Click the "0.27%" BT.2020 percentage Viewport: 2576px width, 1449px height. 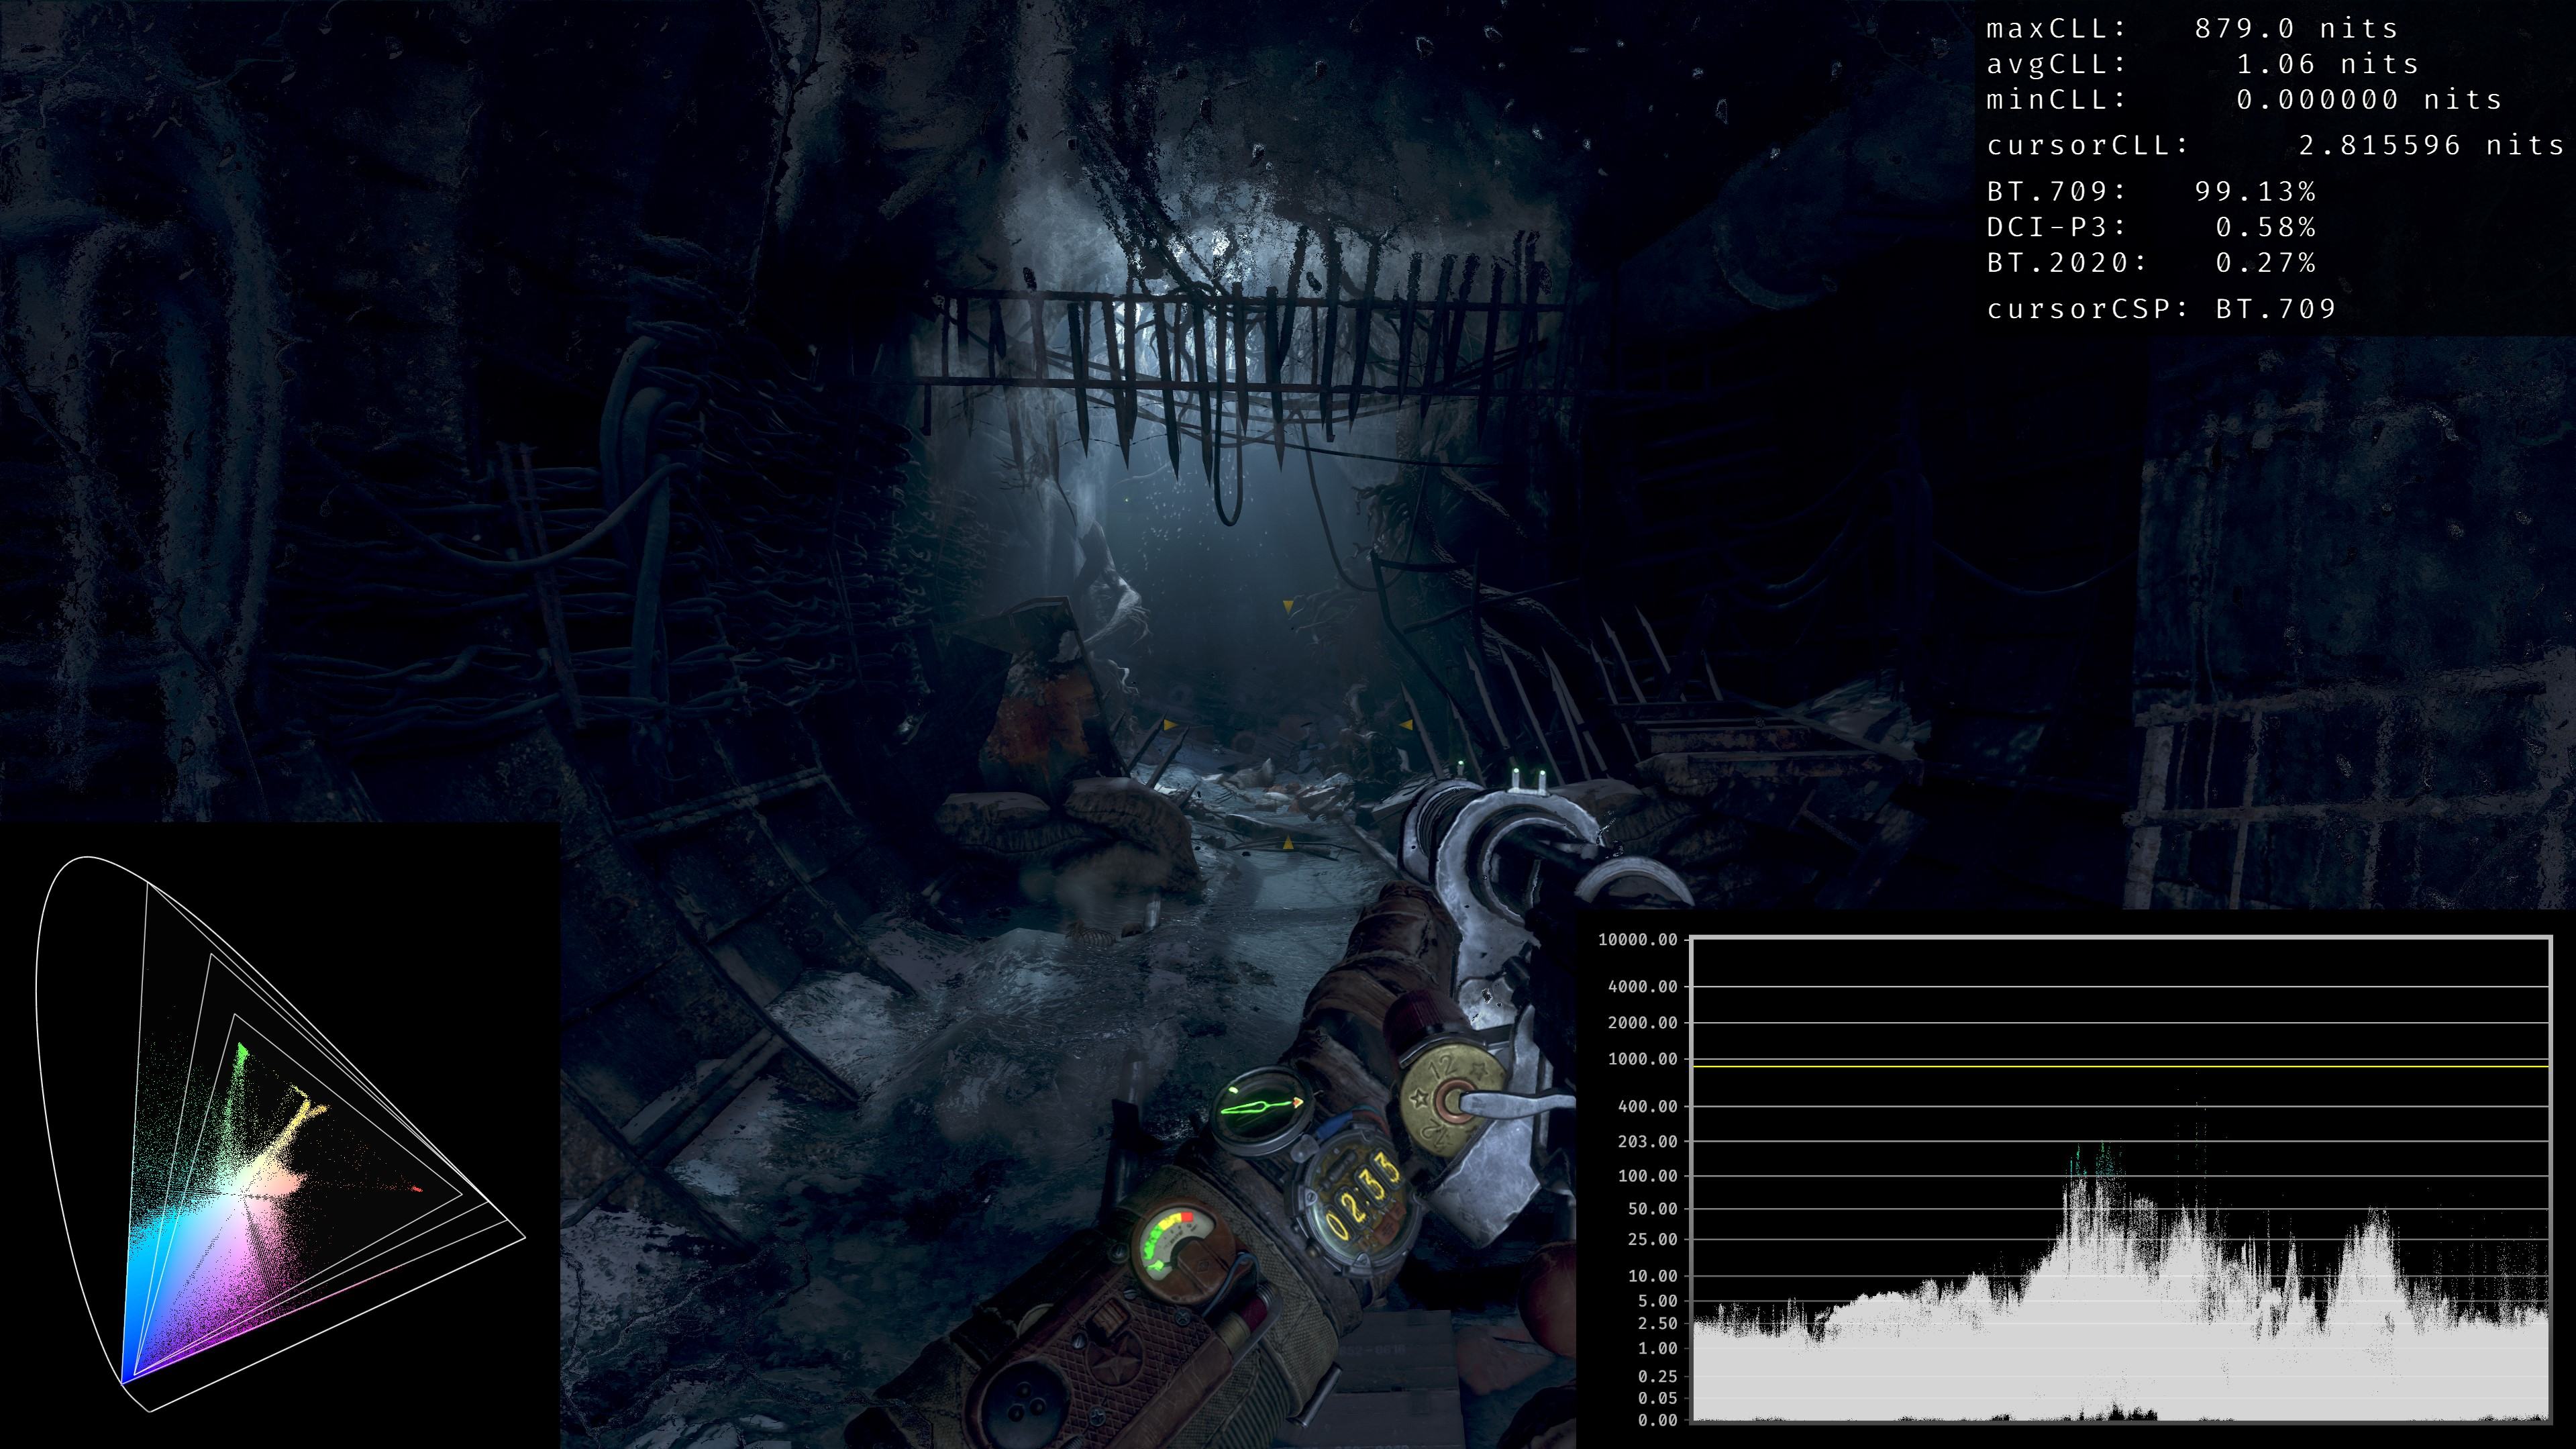tap(2265, 263)
